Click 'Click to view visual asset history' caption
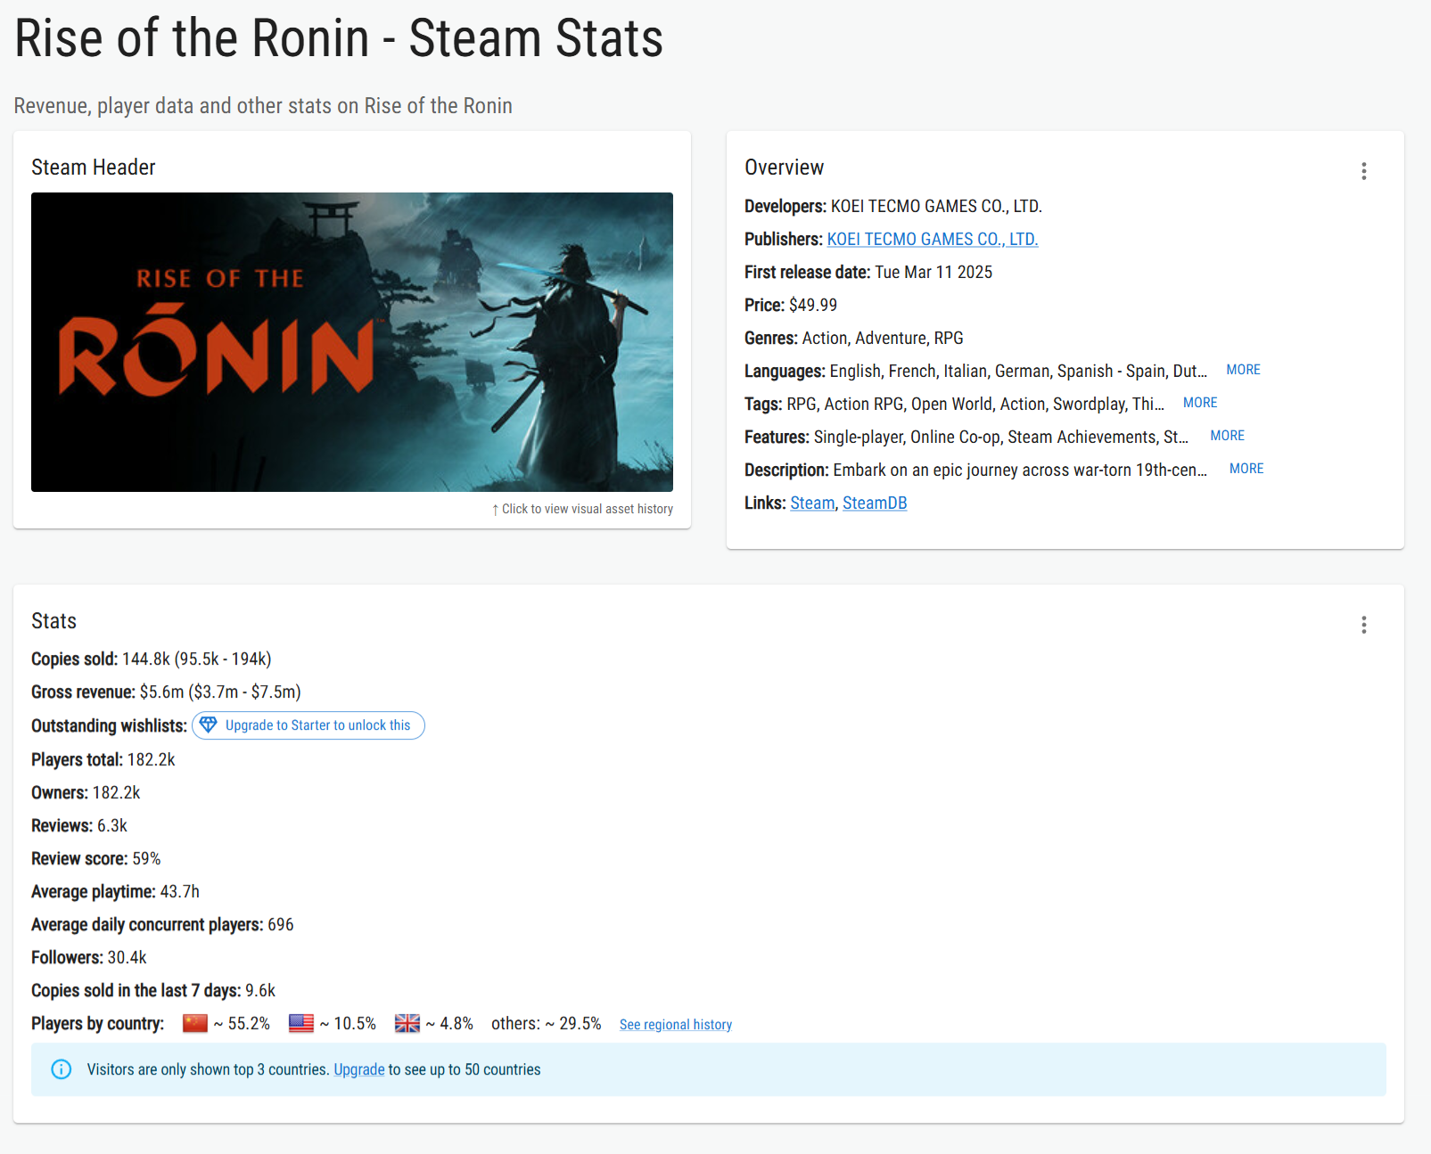The image size is (1431, 1154). coord(582,509)
